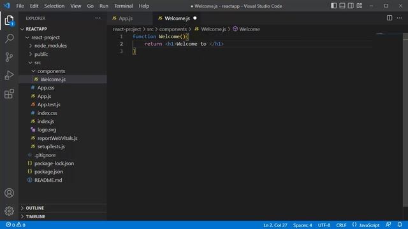Collapse the src folder
408x229 pixels.
click(62, 62)
